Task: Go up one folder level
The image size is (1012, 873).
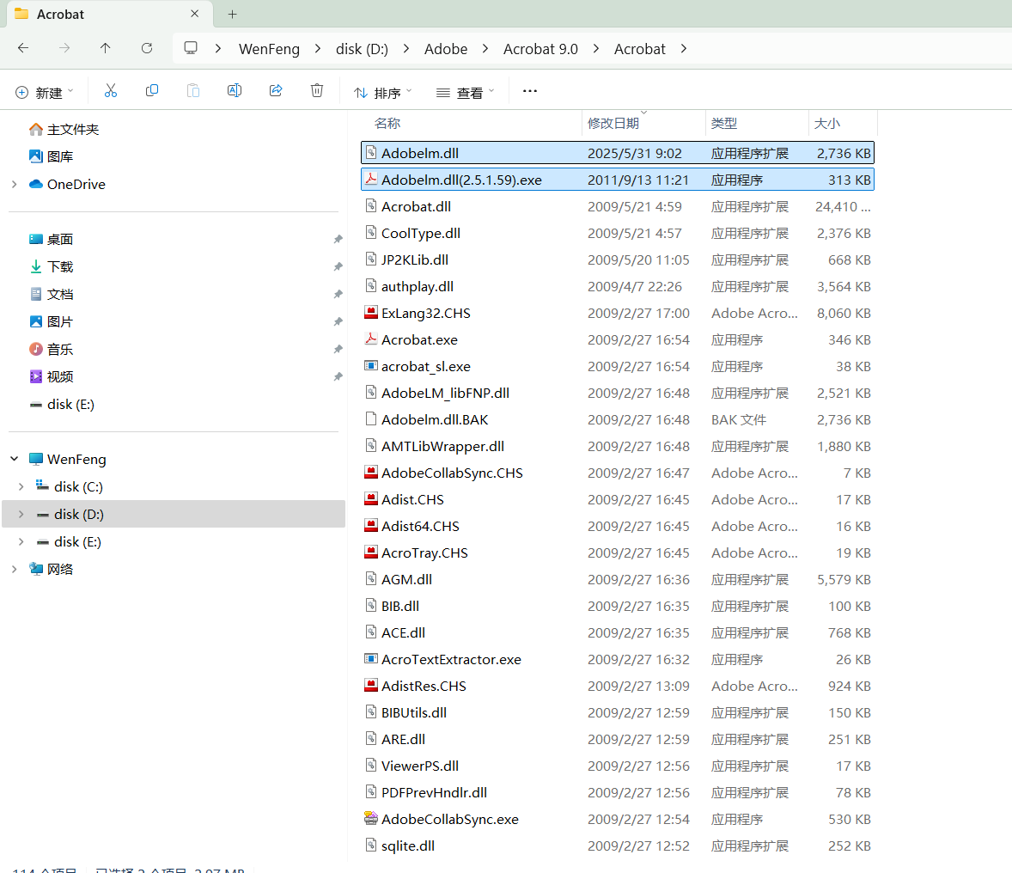Action: point(105,48)
